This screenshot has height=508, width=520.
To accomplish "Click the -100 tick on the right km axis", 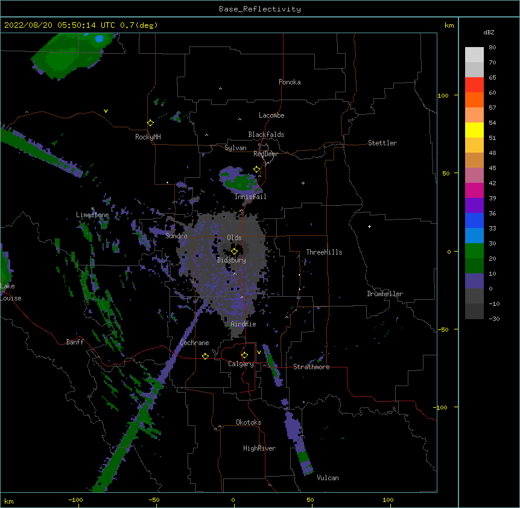I will (x=441, y=407).
